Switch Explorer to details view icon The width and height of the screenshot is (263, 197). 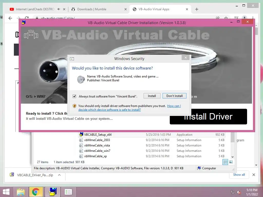[x=225, y=162]
